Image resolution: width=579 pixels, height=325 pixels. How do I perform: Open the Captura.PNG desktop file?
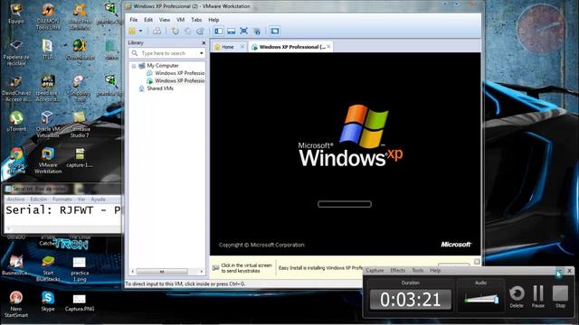point(80,302)
